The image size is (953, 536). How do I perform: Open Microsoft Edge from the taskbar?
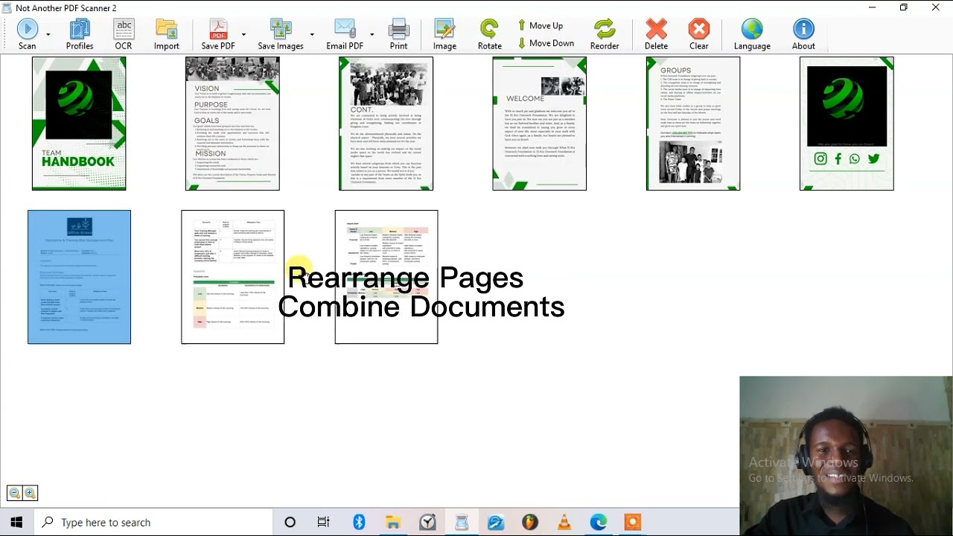point(599,523)
